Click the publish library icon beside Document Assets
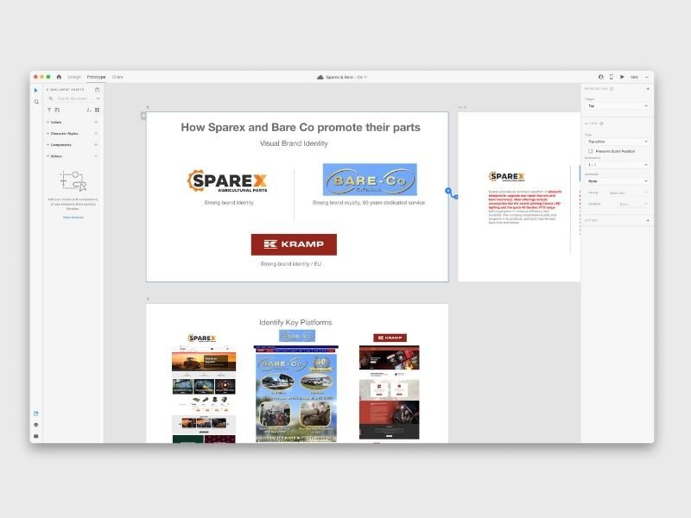This screenshot has width=691, height=518. tap(98, 90)
